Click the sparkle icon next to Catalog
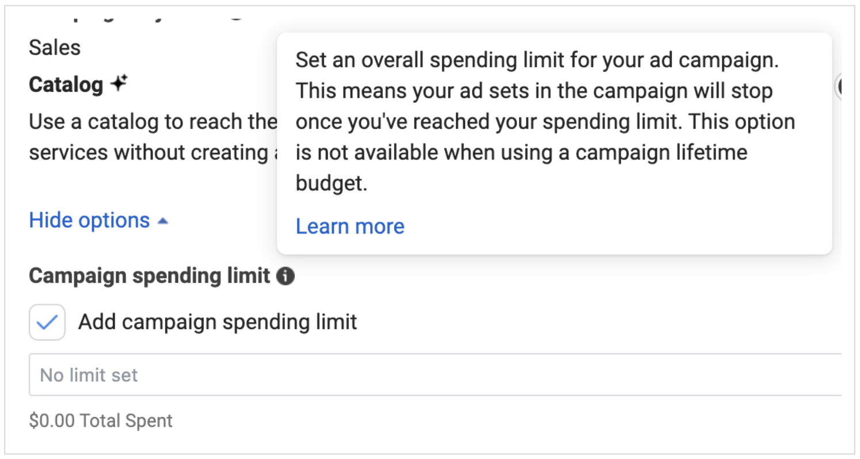This screenshot has height=459, width=860. coord(119,84)
